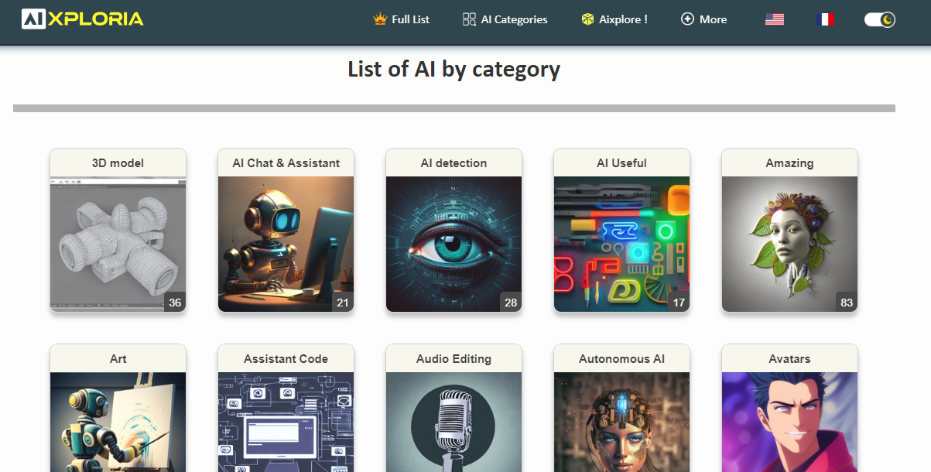The width and height of the screenshot is (931, 472).
Task: Click the AIXPLORIA logo
Action: pyautogui.click(x=83, y=19)
